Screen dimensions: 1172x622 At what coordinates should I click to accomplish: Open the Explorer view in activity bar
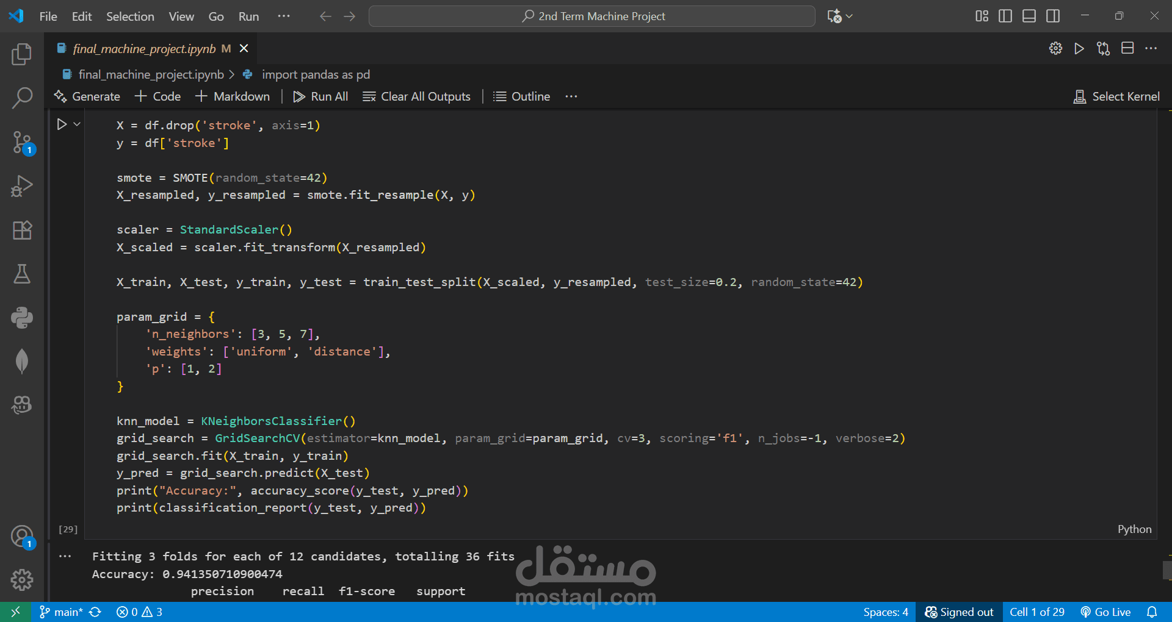coord(22,55)
